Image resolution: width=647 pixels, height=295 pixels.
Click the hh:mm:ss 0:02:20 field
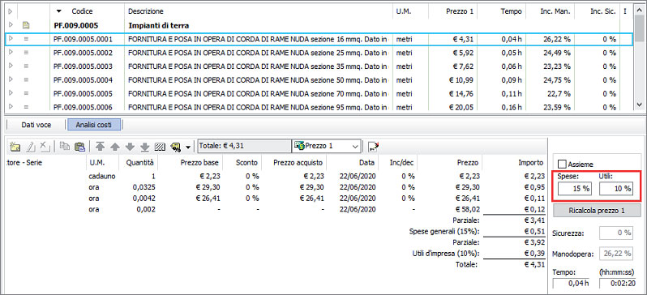617,284
